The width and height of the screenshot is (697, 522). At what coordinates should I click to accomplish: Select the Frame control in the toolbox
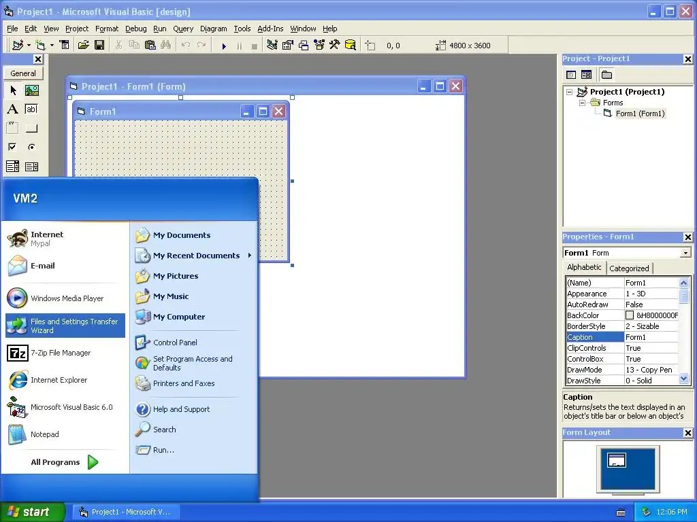coord(12,128)
